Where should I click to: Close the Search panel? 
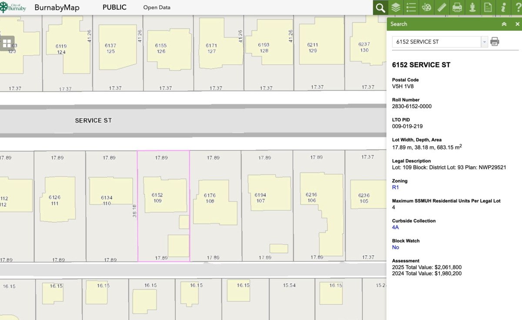(517, 24)
